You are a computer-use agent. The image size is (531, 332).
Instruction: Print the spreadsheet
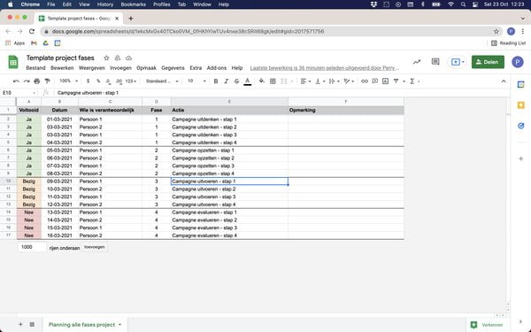(37, 81)
